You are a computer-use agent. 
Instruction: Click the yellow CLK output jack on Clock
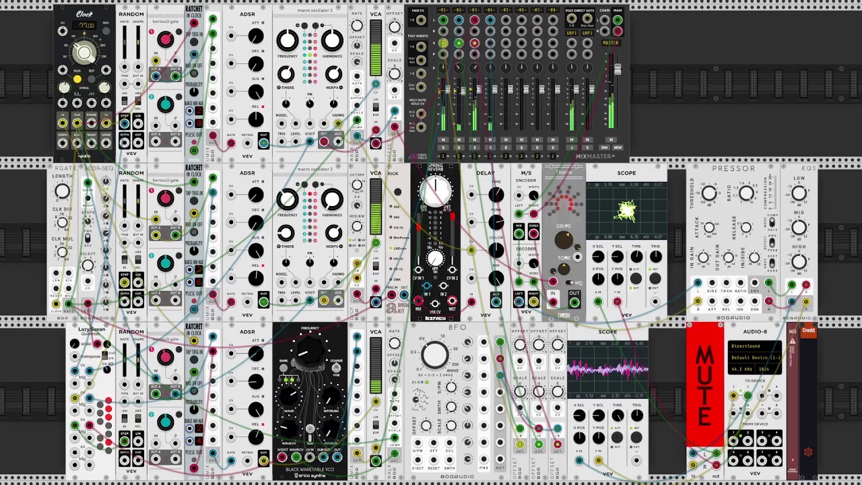(x=77, y=123)
